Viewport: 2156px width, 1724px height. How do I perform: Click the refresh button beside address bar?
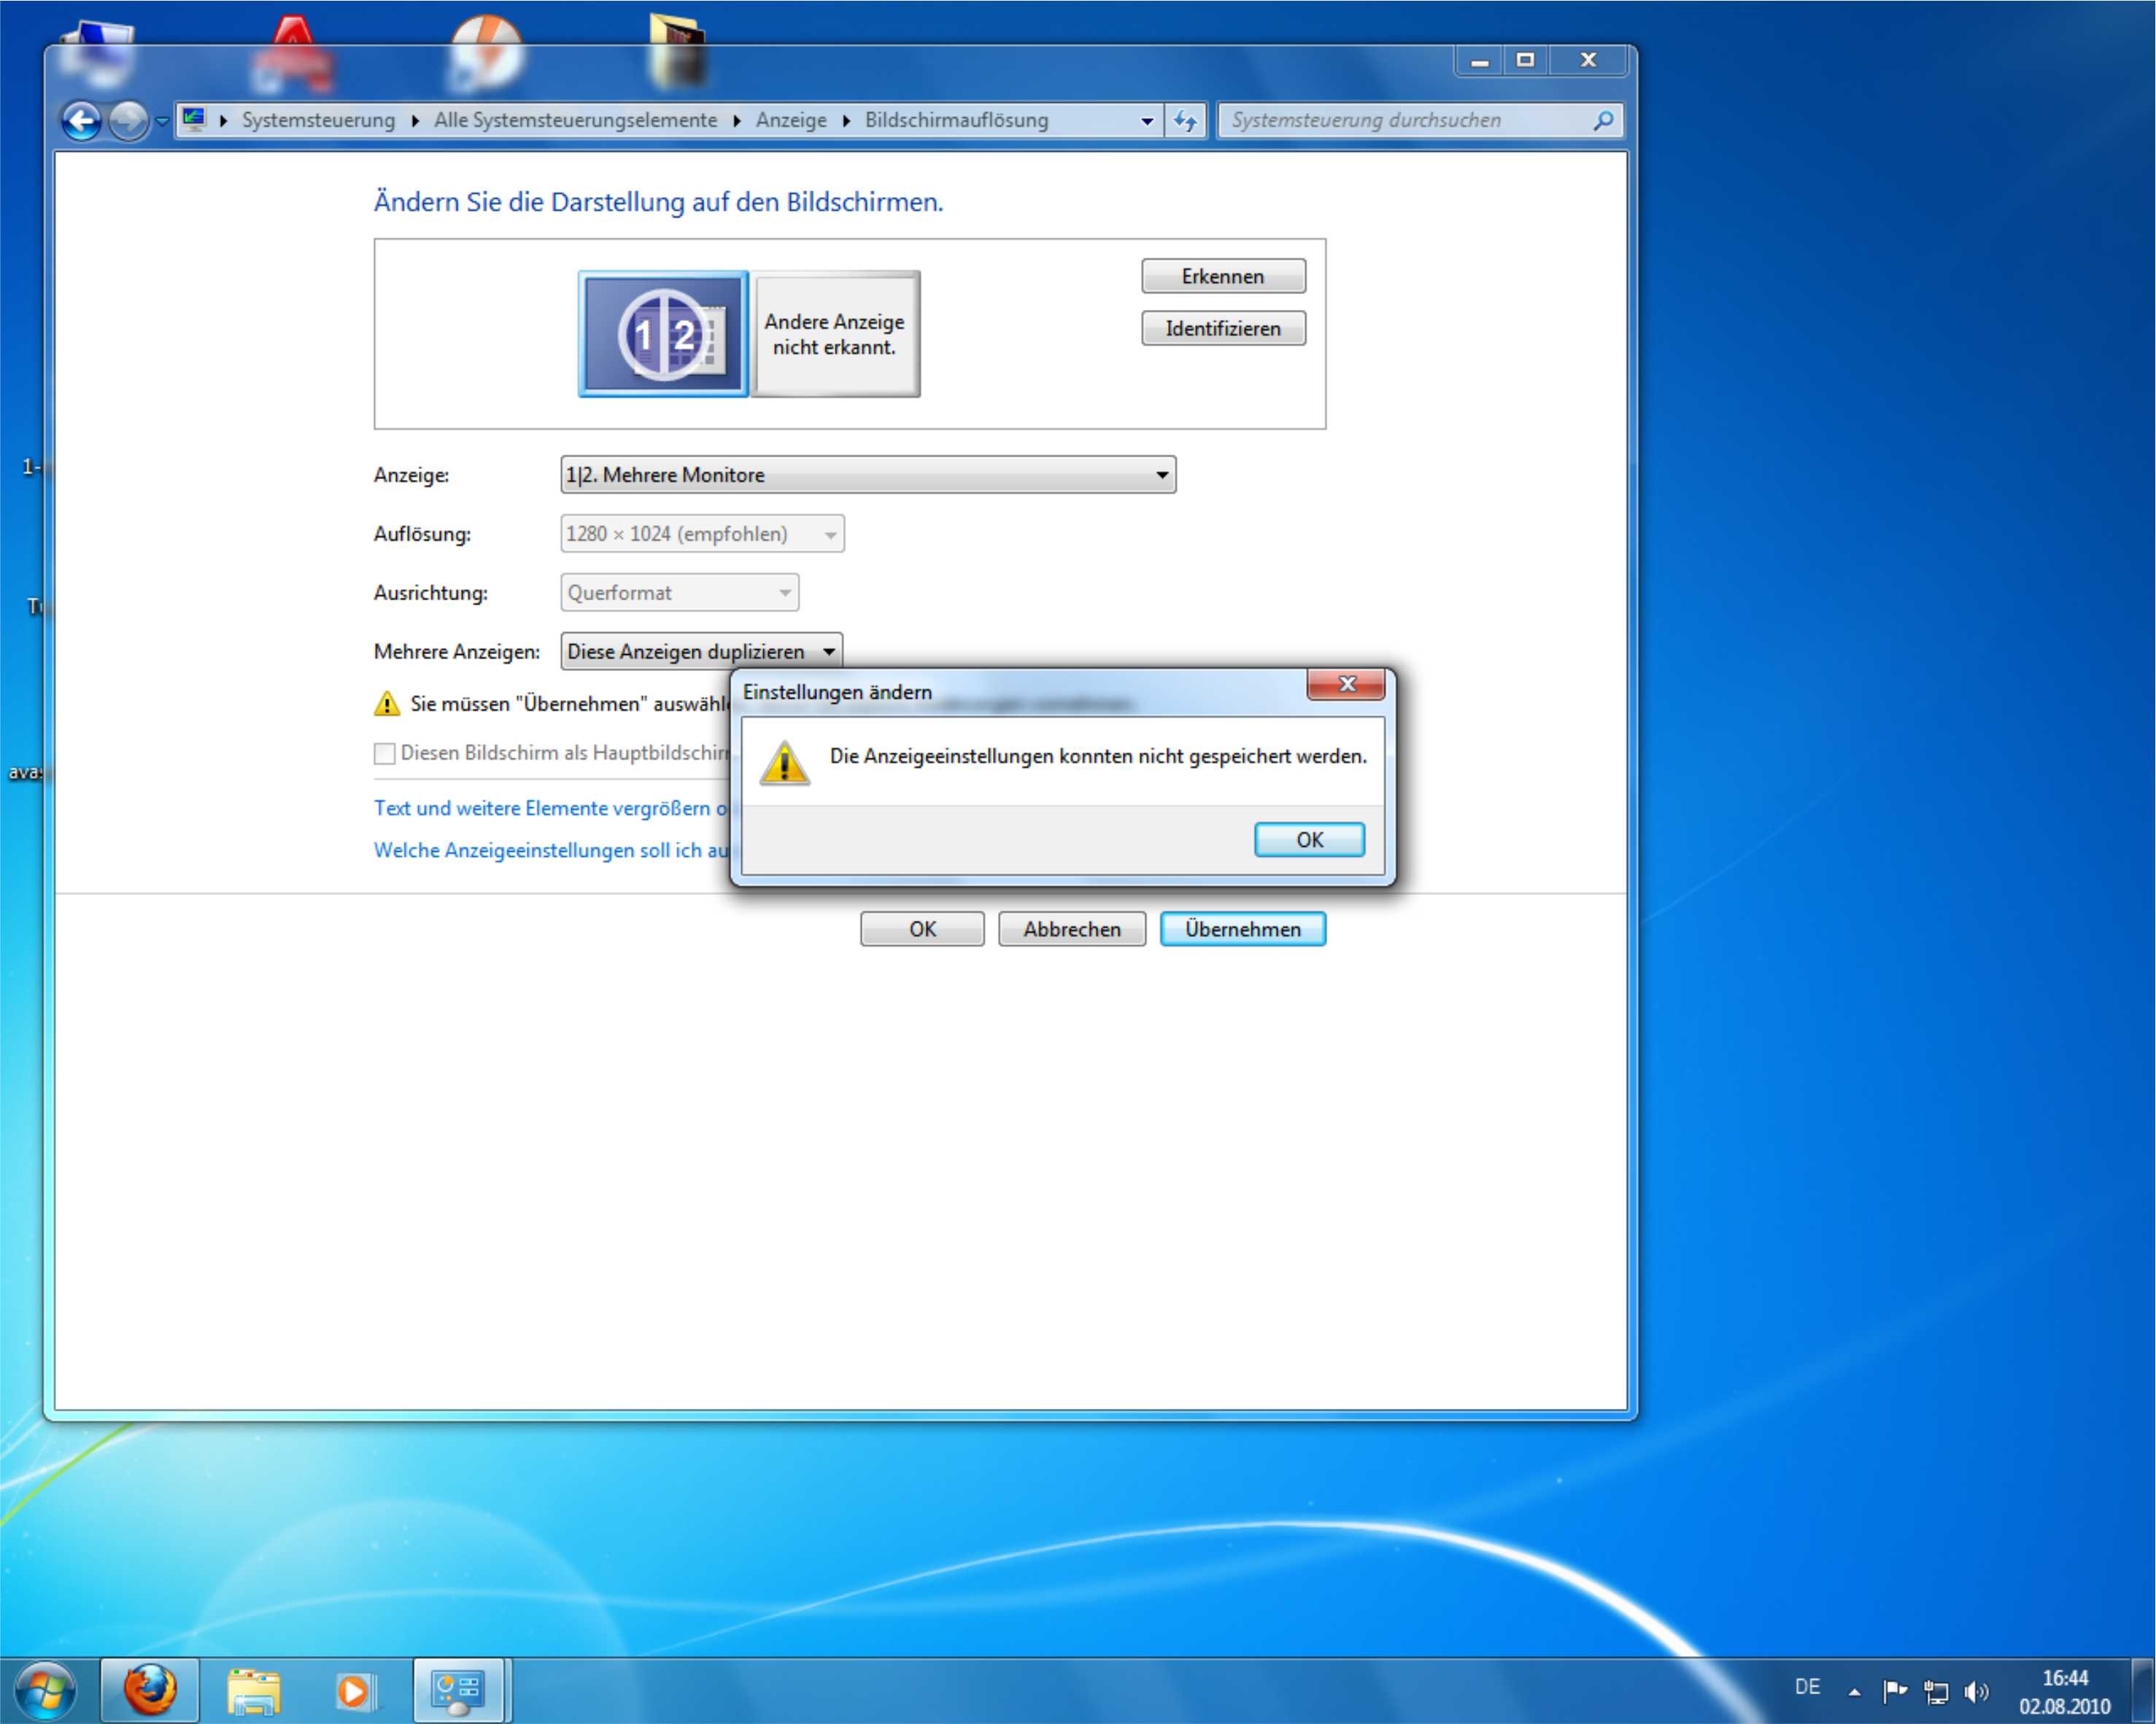1185,121
